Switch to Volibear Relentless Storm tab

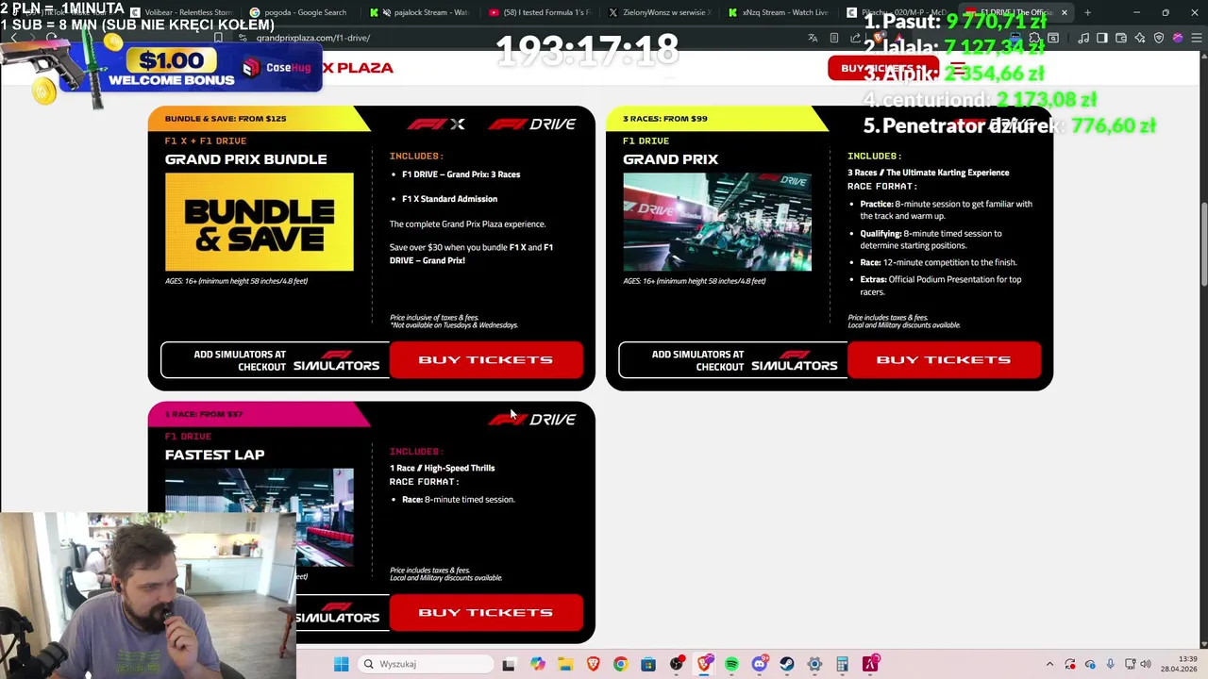[x=184, y=12]
